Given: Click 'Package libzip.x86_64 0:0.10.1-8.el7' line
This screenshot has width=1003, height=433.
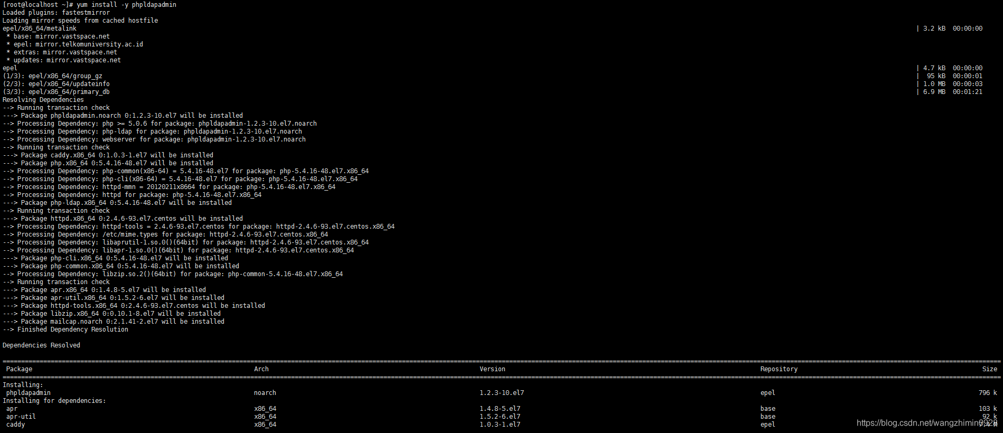Looking at the screenshot, I should coord(112,314).
